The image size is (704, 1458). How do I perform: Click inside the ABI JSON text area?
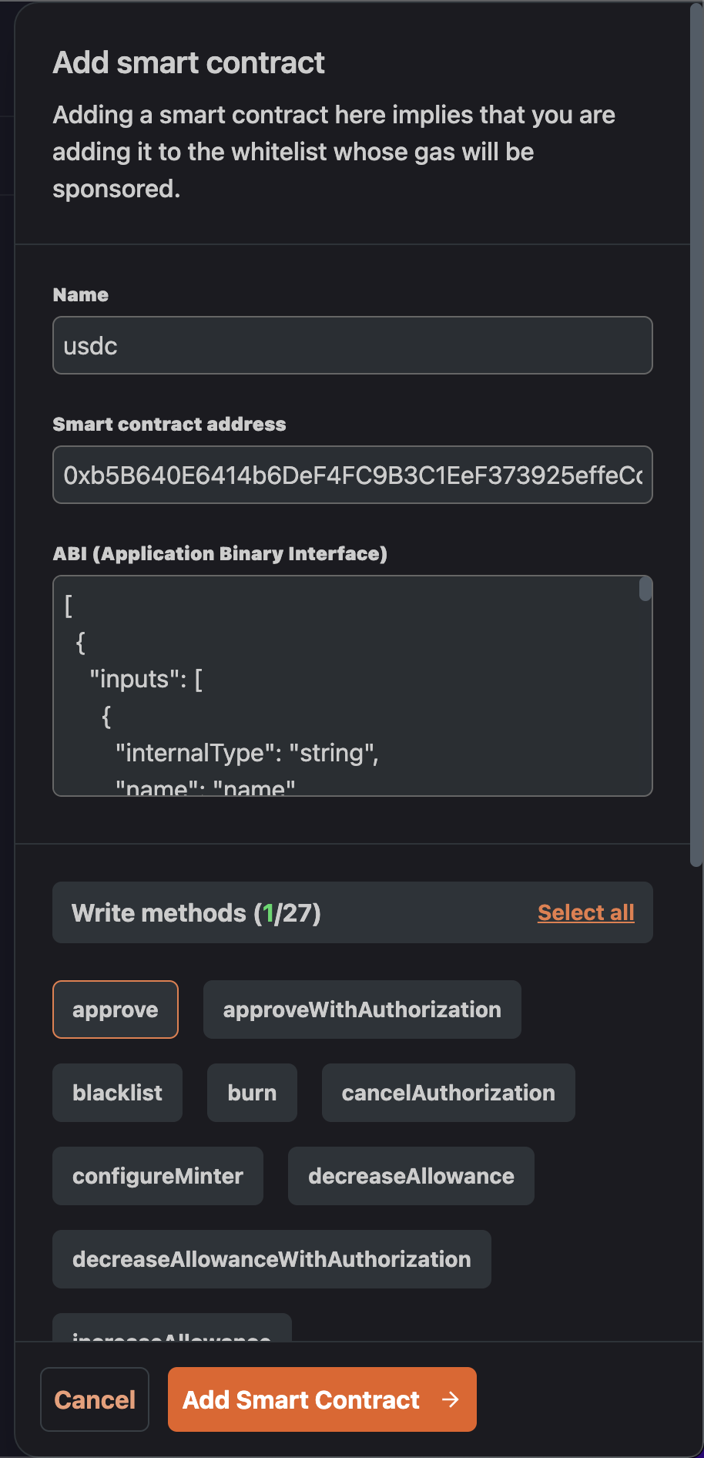[x=347, y=686]
